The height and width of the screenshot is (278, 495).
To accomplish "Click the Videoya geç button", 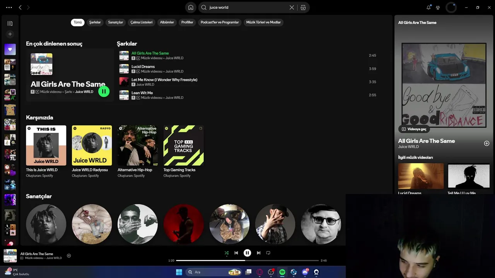I will pos(414,129).
